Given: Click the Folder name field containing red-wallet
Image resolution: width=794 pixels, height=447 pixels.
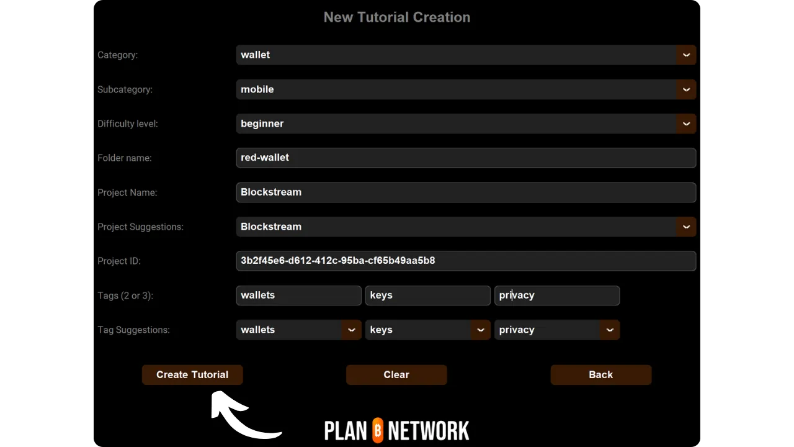Looking at the screenshot, I should pyautogui.click(x=465, y=158).
